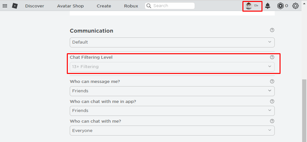The width and height of the screenshot is (307, 142).
Task: Click the Roblox logo icon
Action: point(15,6)
